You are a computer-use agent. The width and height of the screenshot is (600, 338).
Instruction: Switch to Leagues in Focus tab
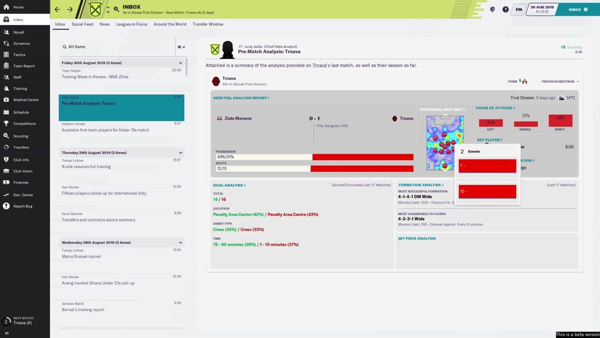[131, 24]
